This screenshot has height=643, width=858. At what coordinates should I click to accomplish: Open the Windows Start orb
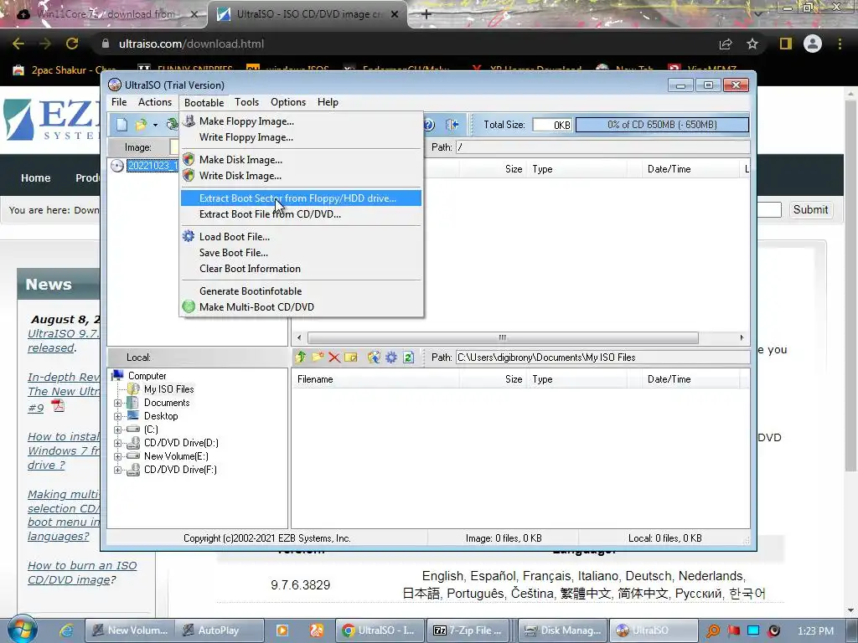pyautogui.click(x=21, y=629)
